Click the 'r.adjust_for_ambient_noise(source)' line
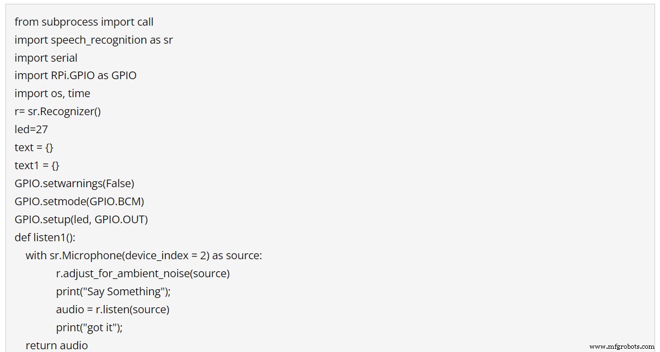The width and height of the screenshot is (660, 352). click(142, 273)
